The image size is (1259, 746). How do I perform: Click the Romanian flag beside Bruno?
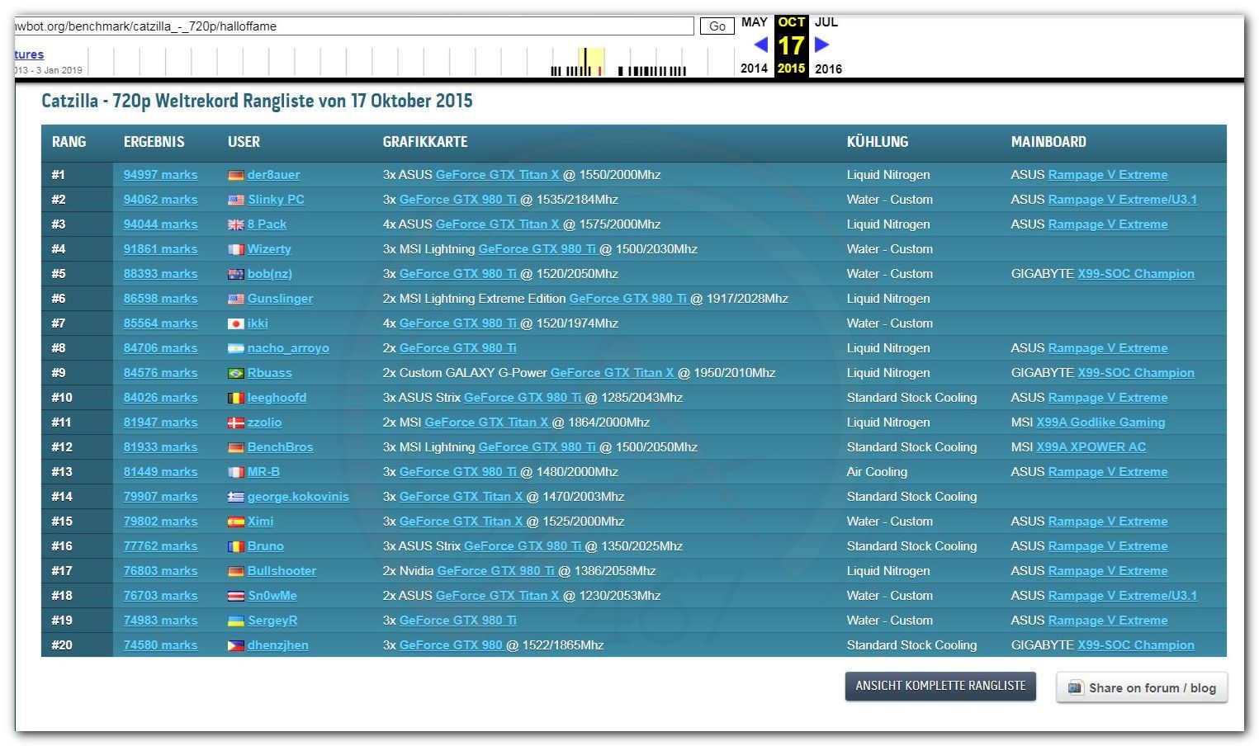[x=236, y=546]
